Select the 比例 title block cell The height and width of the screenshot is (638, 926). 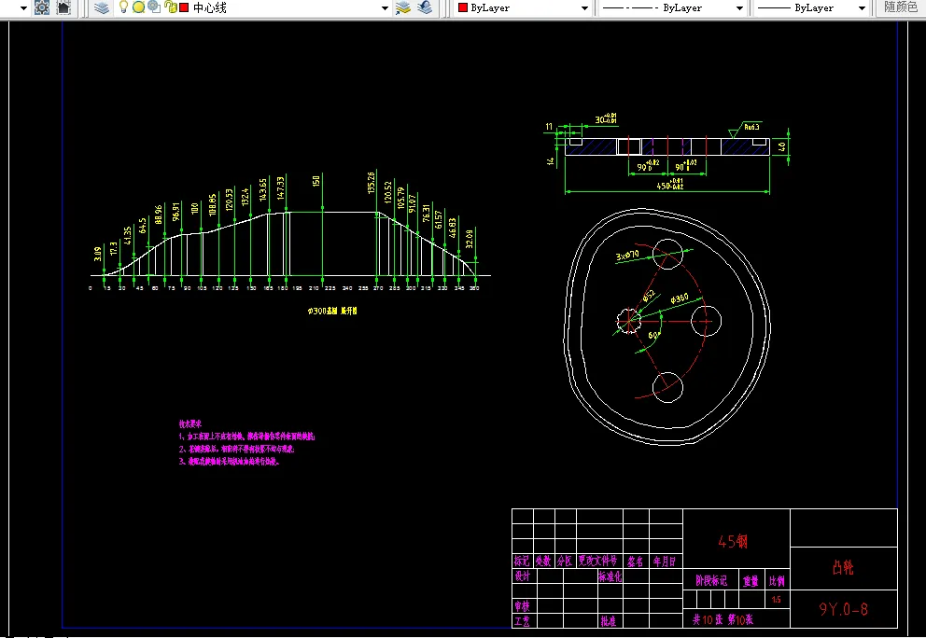[x=777, y=581]
